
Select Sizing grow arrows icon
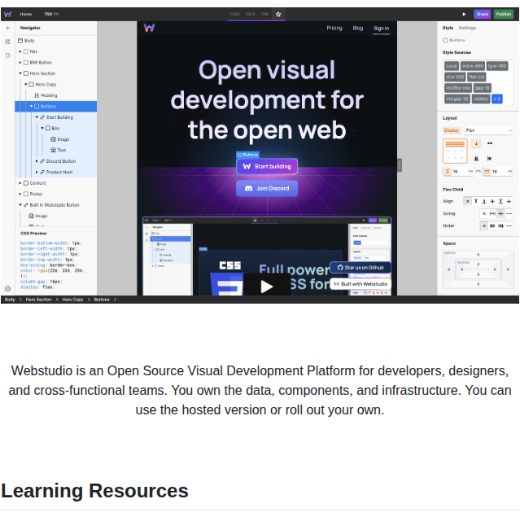coord(492,213)
